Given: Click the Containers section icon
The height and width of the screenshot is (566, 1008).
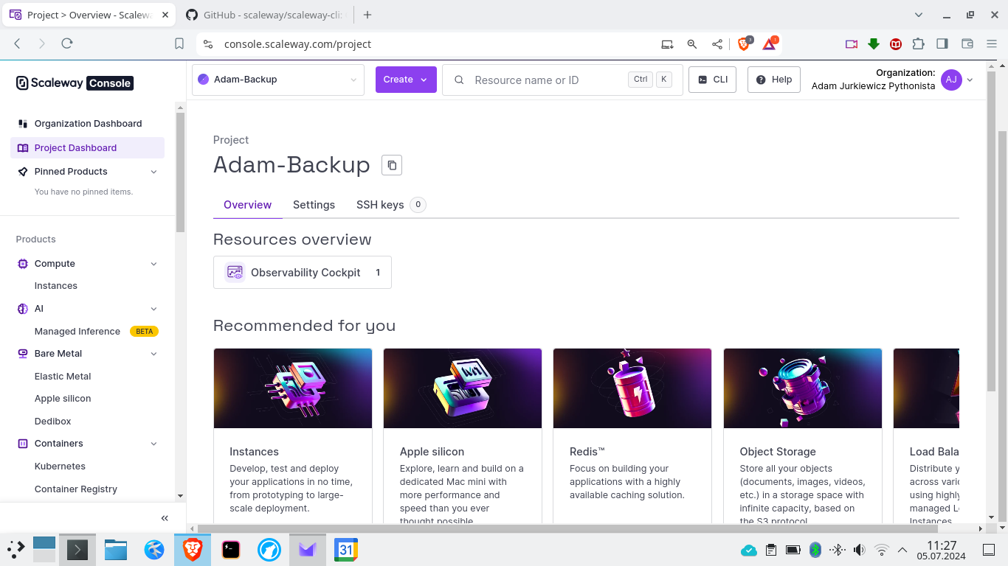Looking at the screenshot, I should click(23, 444).
